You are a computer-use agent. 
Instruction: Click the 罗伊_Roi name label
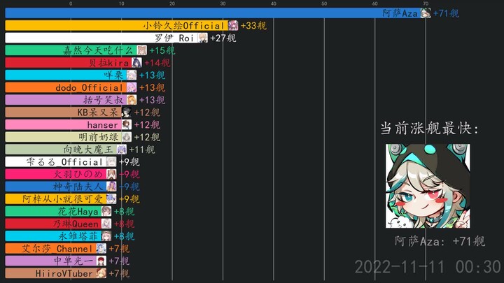coord(174,38)
